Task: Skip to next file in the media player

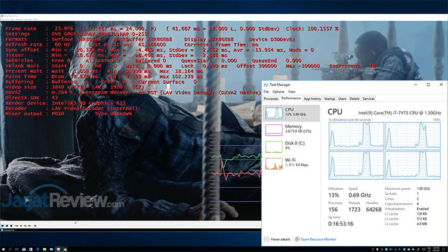Action: pyautogui.click(x=29, y=226)
